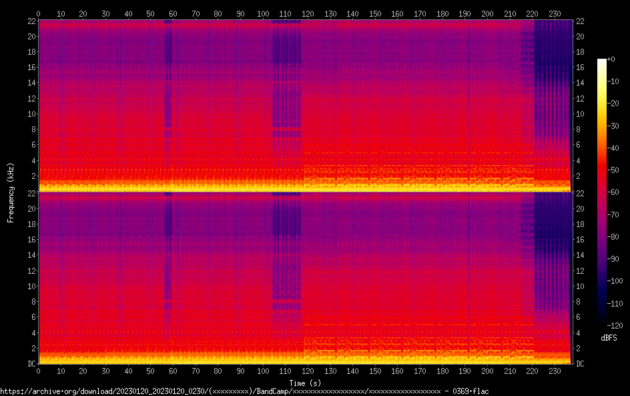This screenshot has height=396, width=630.
Task: Click the 16 kHz tick on the lower-right frequency axis
Action: (580, 240)
